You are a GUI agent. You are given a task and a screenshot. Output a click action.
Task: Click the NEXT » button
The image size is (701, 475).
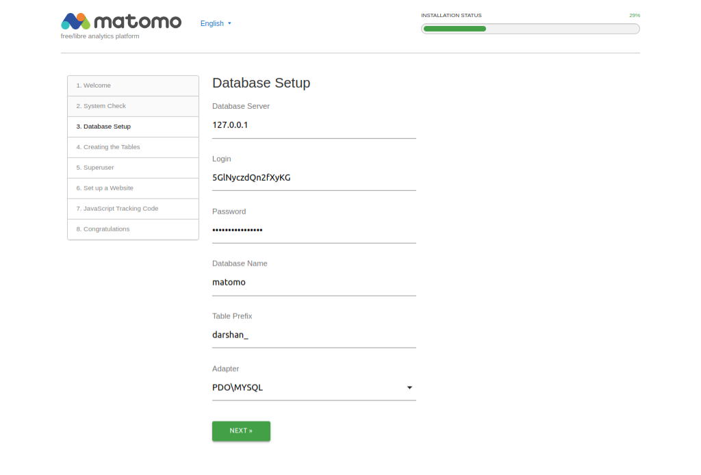[x=241, y=431]
